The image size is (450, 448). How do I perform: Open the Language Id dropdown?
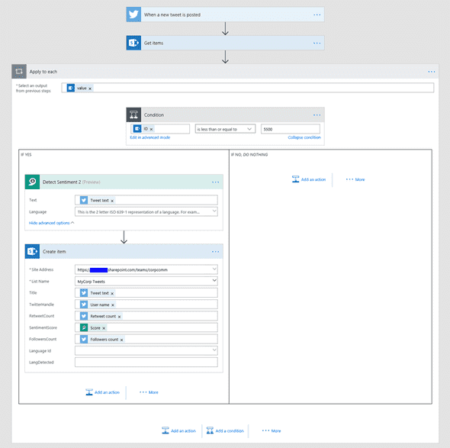(x=146, y=350)
